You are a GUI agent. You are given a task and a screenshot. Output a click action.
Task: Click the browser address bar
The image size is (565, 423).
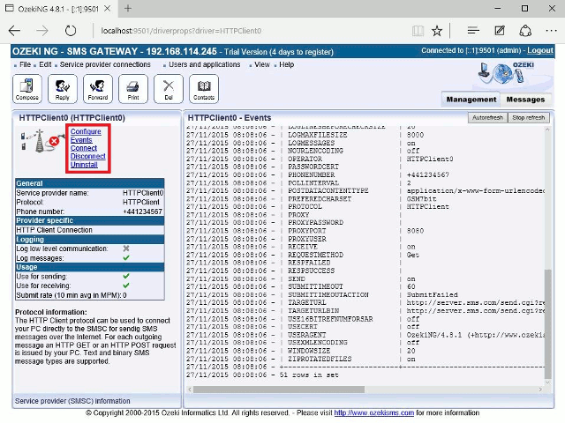(252, 31)
